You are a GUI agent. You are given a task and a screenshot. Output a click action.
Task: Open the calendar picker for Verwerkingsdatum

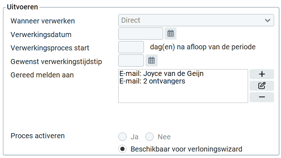point(170,33)
